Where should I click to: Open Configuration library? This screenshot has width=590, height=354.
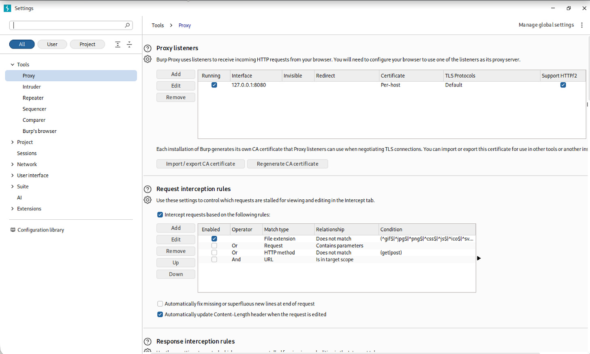tap(37, 230)
